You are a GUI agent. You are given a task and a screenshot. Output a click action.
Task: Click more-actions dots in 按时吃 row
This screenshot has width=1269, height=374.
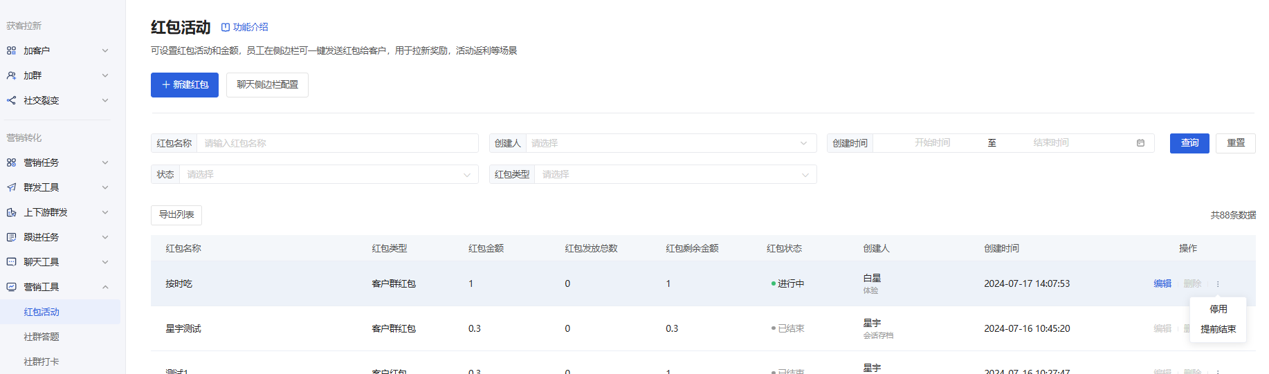coord(1218,283)
